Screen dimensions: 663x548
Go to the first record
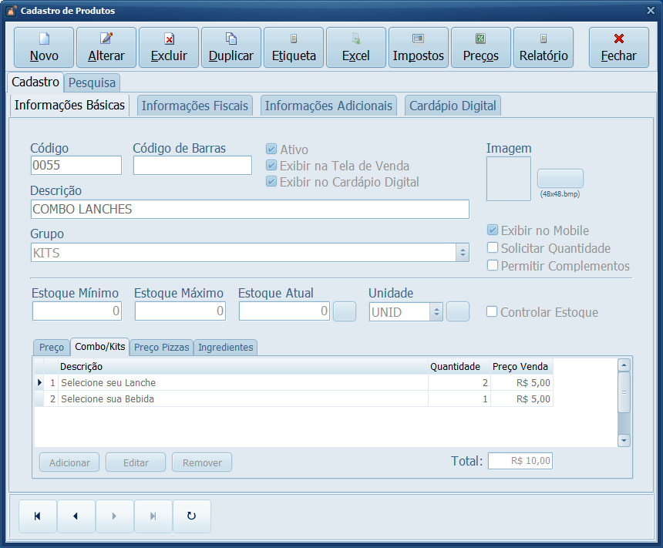coord(38,516)
